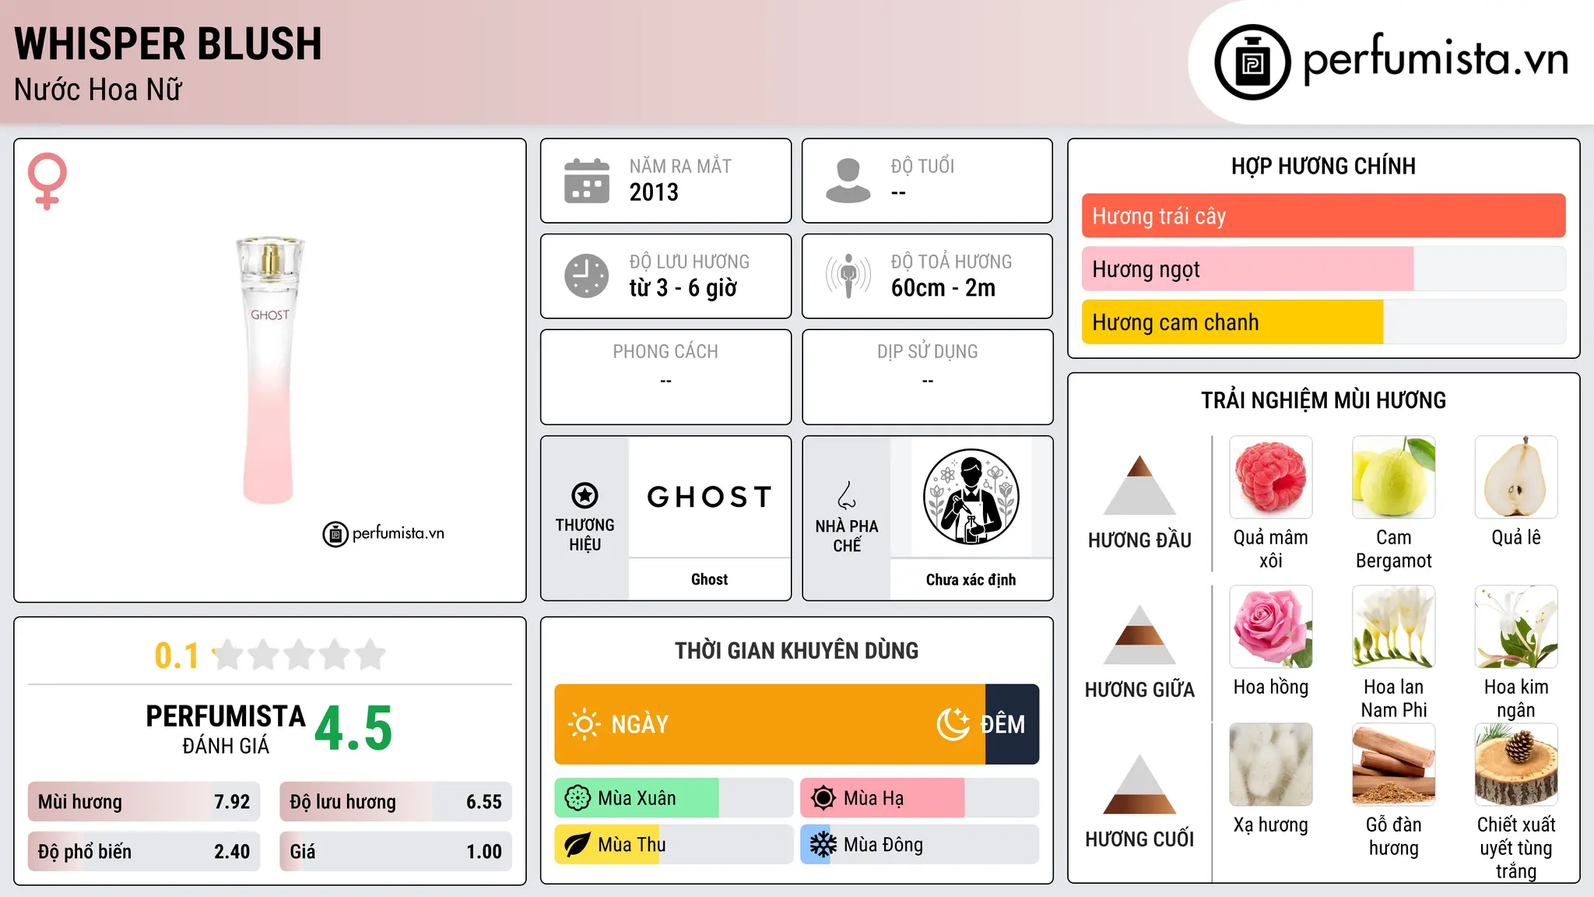The height and width of the screenshot is (897, 1594).
Task: Click the perfumer illustration above Chưa xác định
Action: [x=971, y=497]
